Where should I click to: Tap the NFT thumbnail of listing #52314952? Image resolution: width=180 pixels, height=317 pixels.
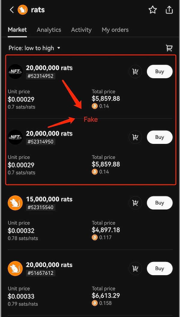coord(15,72)
